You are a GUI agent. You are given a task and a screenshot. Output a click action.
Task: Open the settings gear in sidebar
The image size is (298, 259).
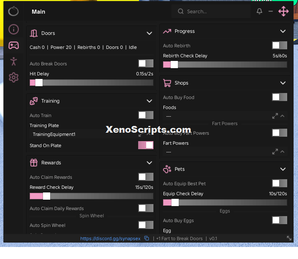[14, 77]
